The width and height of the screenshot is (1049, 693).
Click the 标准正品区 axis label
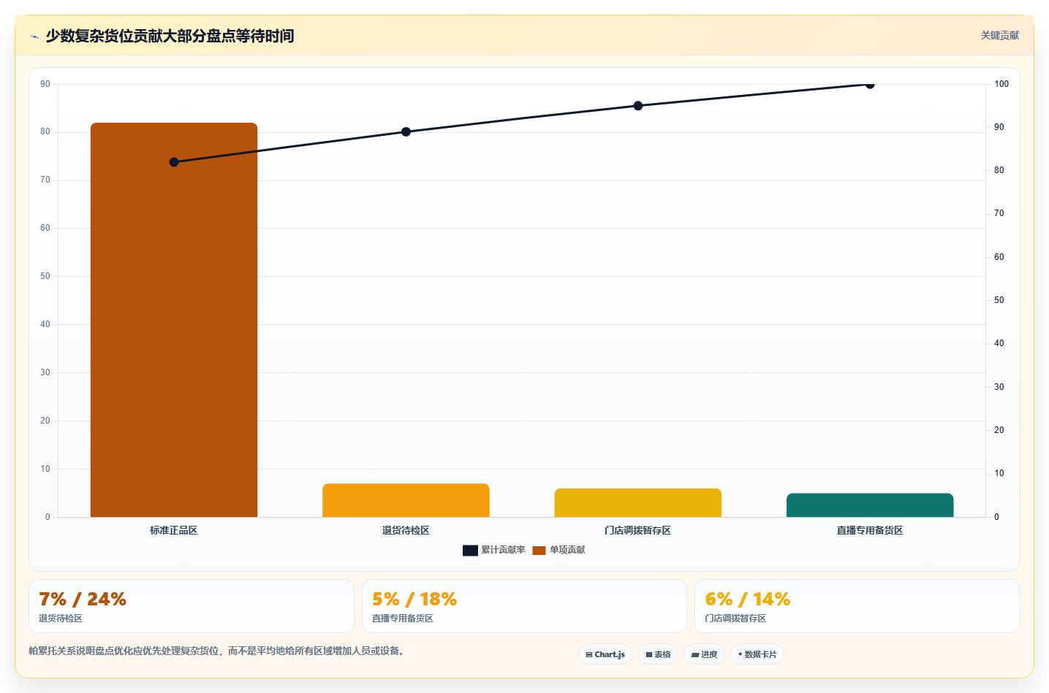(174, 530)
